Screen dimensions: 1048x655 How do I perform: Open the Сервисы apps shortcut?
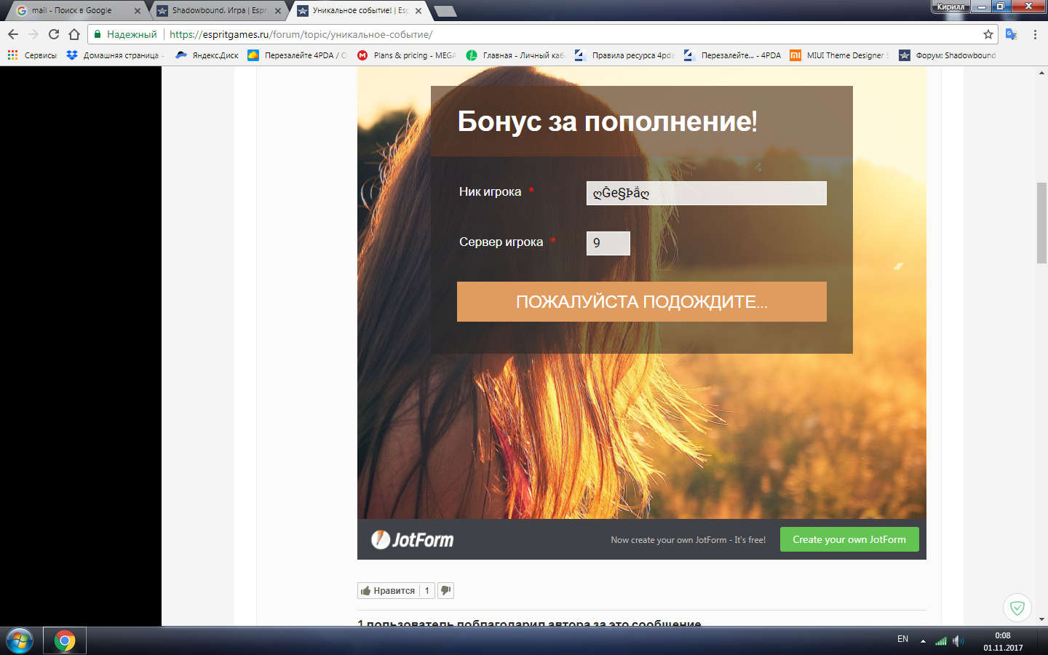pyautogui.click(x=32, y=55)
